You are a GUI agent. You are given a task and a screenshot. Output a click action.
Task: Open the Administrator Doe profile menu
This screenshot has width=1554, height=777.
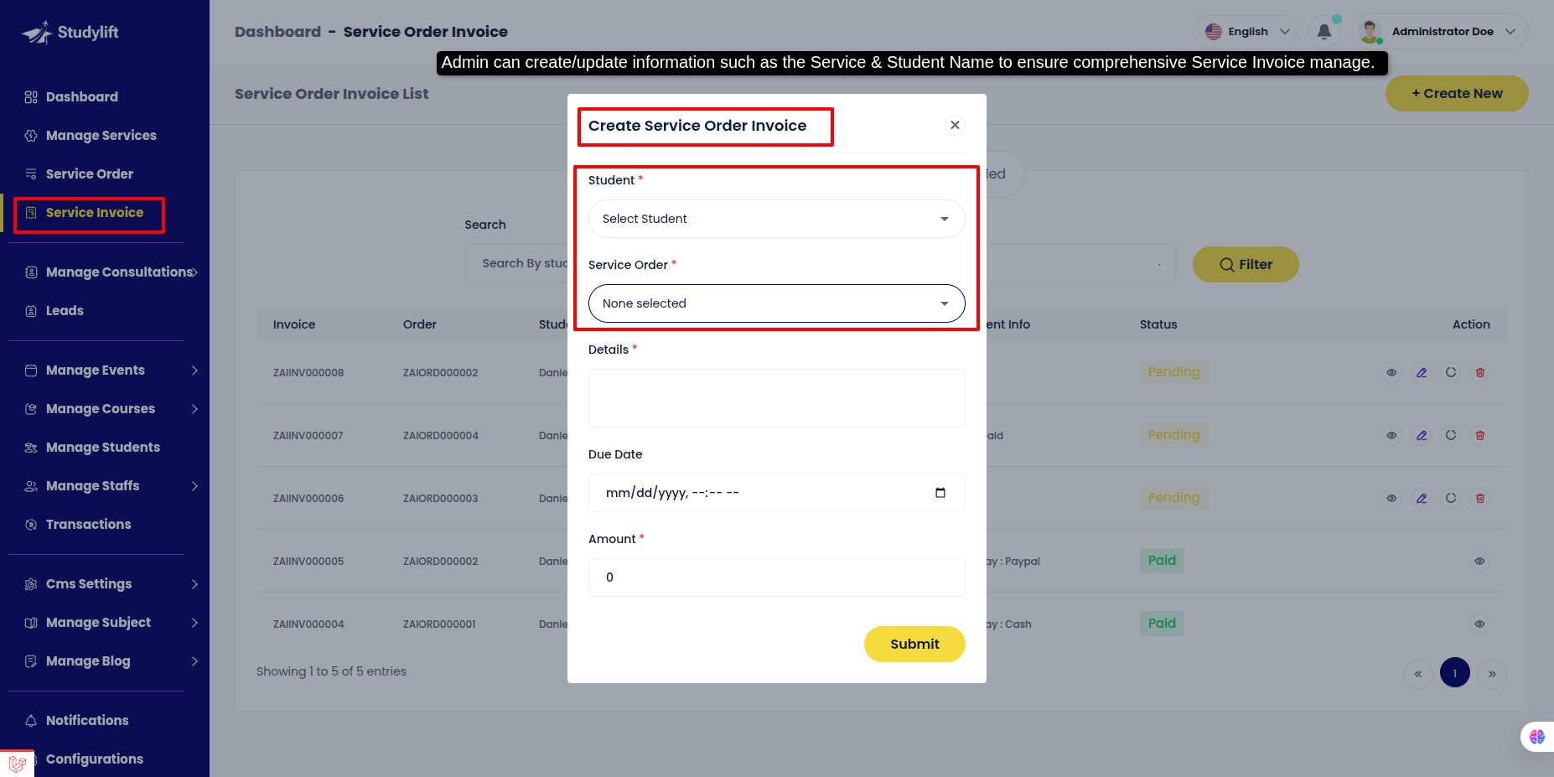(1441, 31)
